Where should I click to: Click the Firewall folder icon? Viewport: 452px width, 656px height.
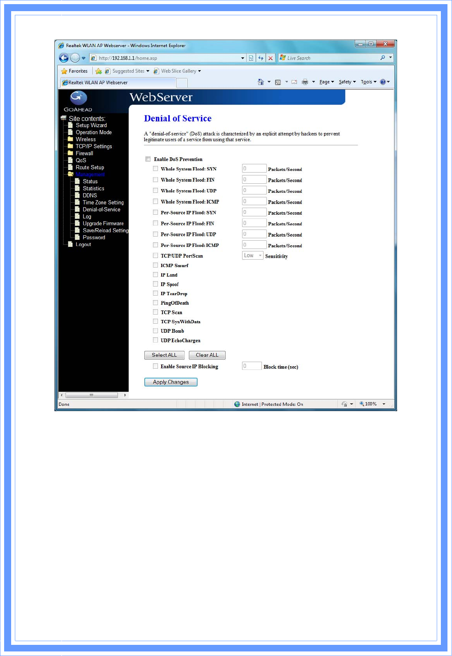point(71,153)
